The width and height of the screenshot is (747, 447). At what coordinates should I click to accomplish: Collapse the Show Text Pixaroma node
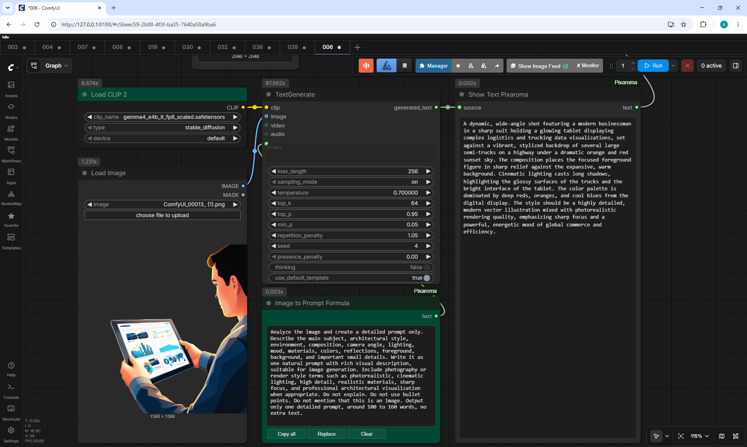coord(461,94)
